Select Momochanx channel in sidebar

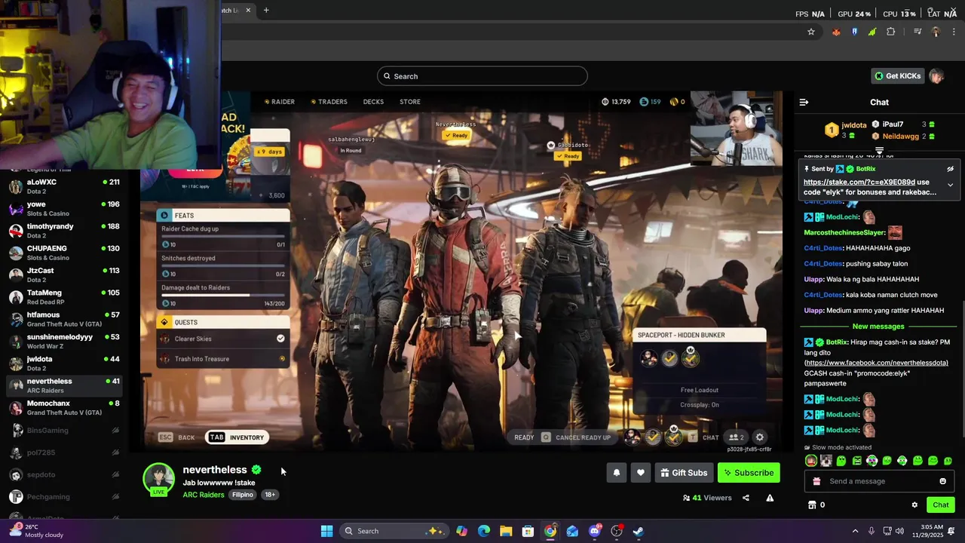pos(64,407)
